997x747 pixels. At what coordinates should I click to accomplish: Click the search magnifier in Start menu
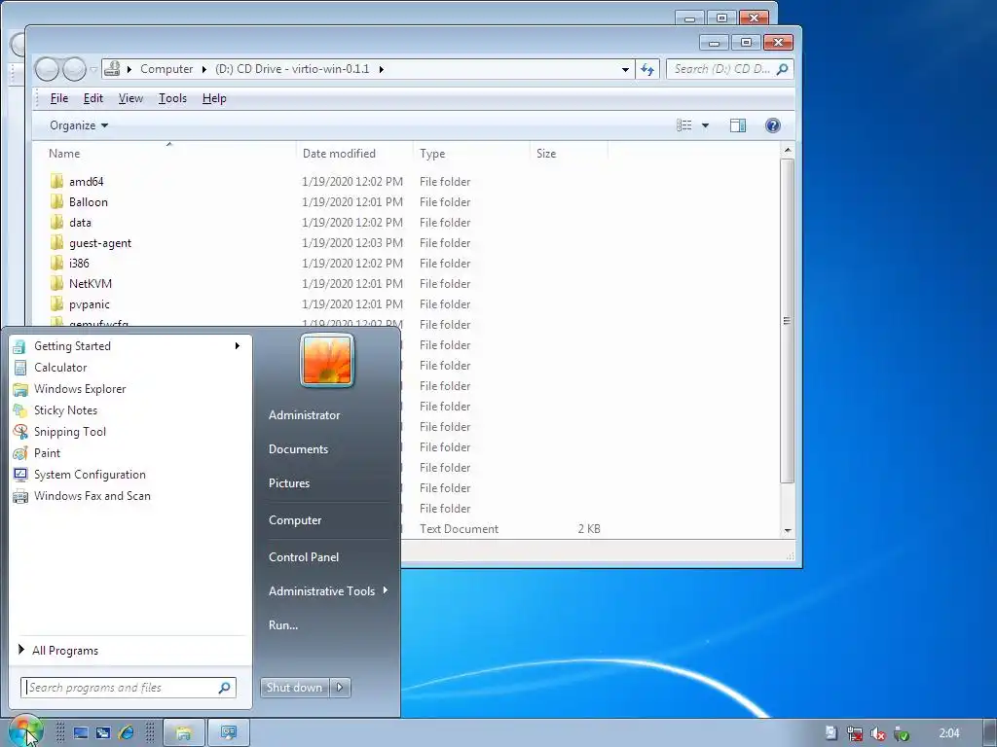pos(225,688)
